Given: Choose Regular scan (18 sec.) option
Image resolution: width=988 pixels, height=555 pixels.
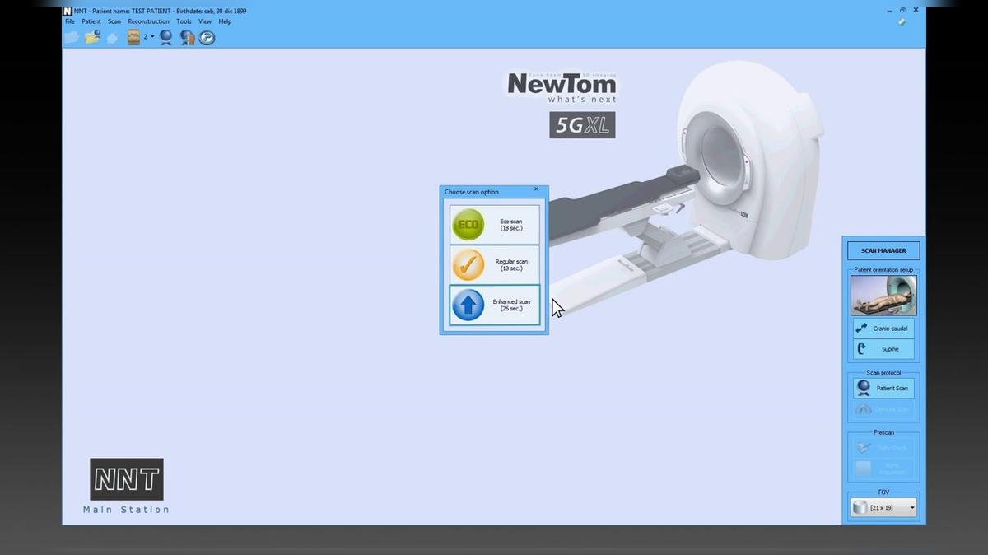Looking at the screenshot, I should click(x=494, y=264).
